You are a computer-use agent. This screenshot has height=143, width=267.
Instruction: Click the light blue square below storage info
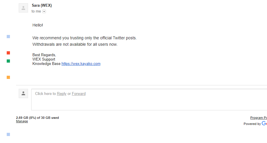[8, 135]
